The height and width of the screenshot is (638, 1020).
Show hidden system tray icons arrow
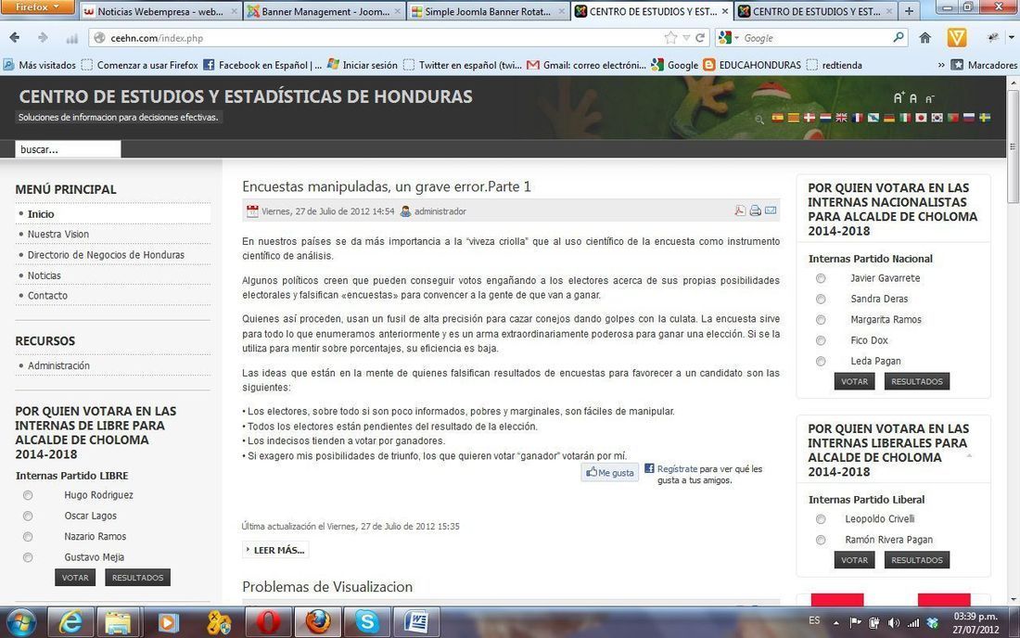(835, 623)
